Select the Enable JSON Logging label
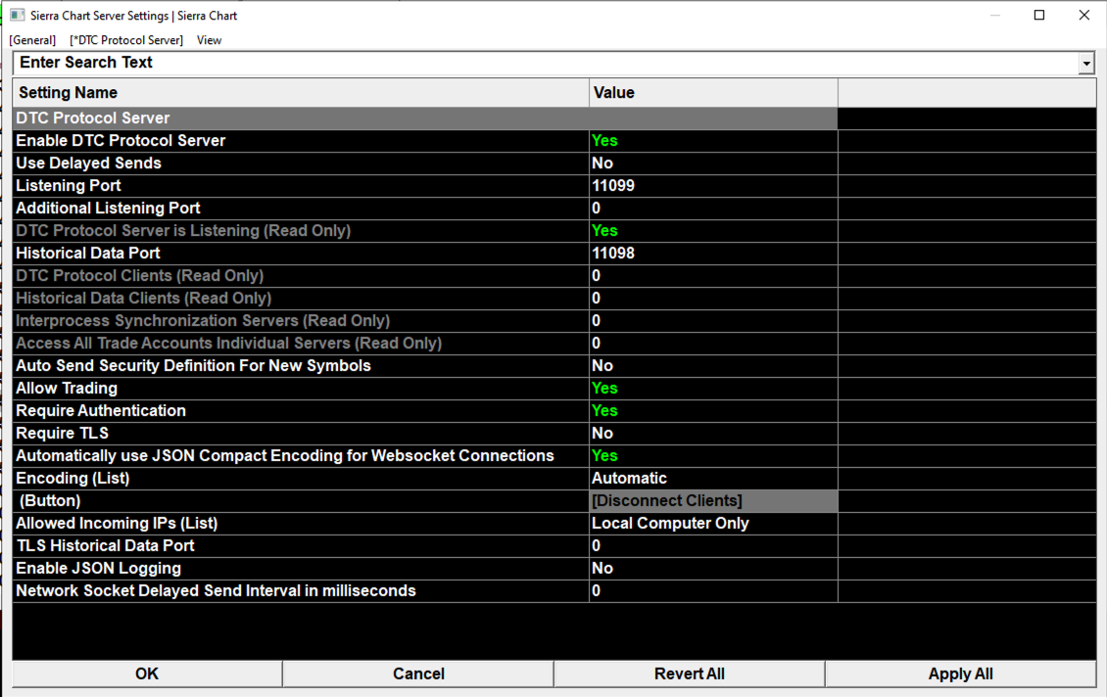 (x=98, y=569)
